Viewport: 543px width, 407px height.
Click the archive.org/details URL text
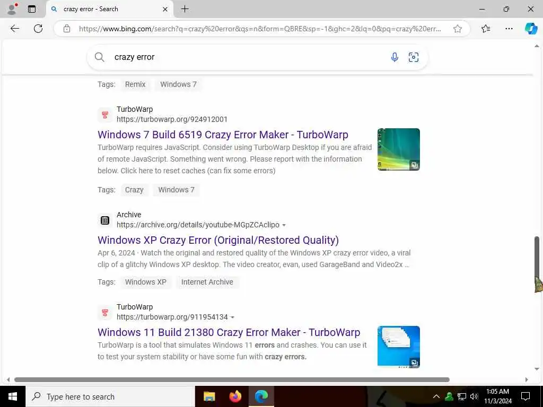[198, 225]
